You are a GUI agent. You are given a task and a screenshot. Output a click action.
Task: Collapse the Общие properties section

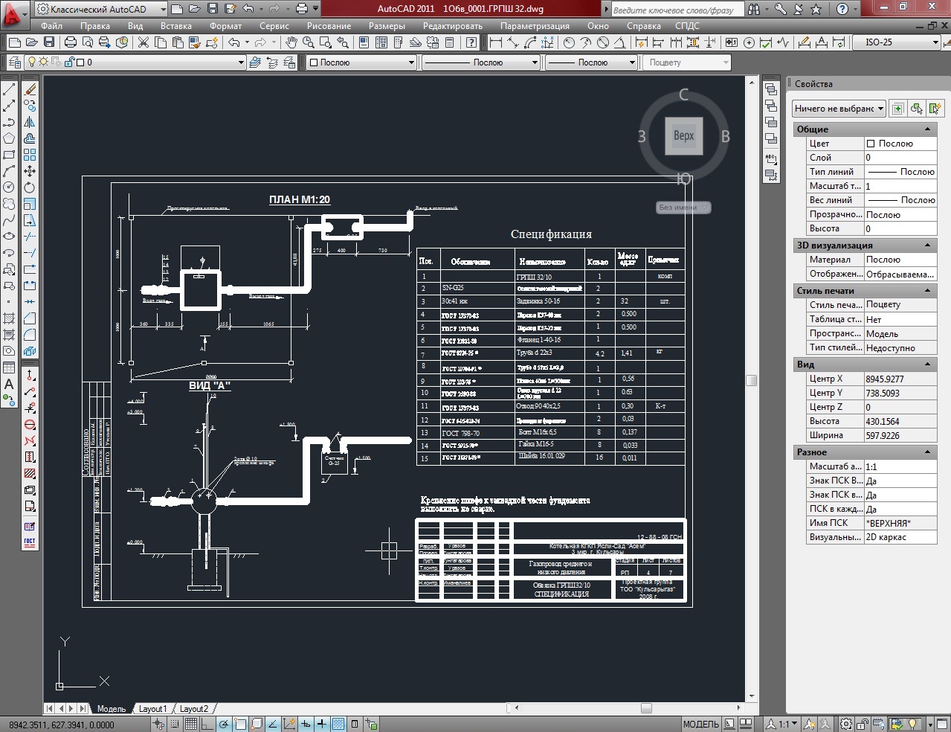927,129
